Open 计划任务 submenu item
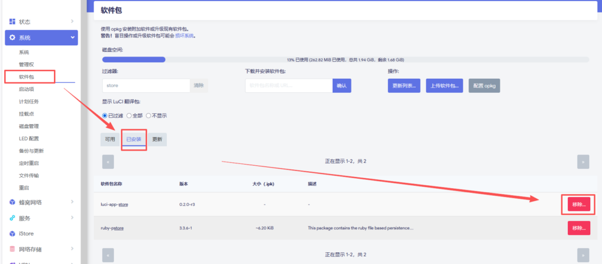The width and height of the screenshot is (602, 264). [29, 102]
